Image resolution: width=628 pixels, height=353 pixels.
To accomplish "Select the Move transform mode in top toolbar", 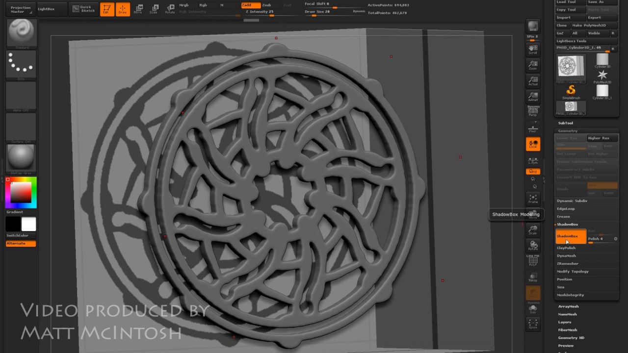I will [138, 9].
